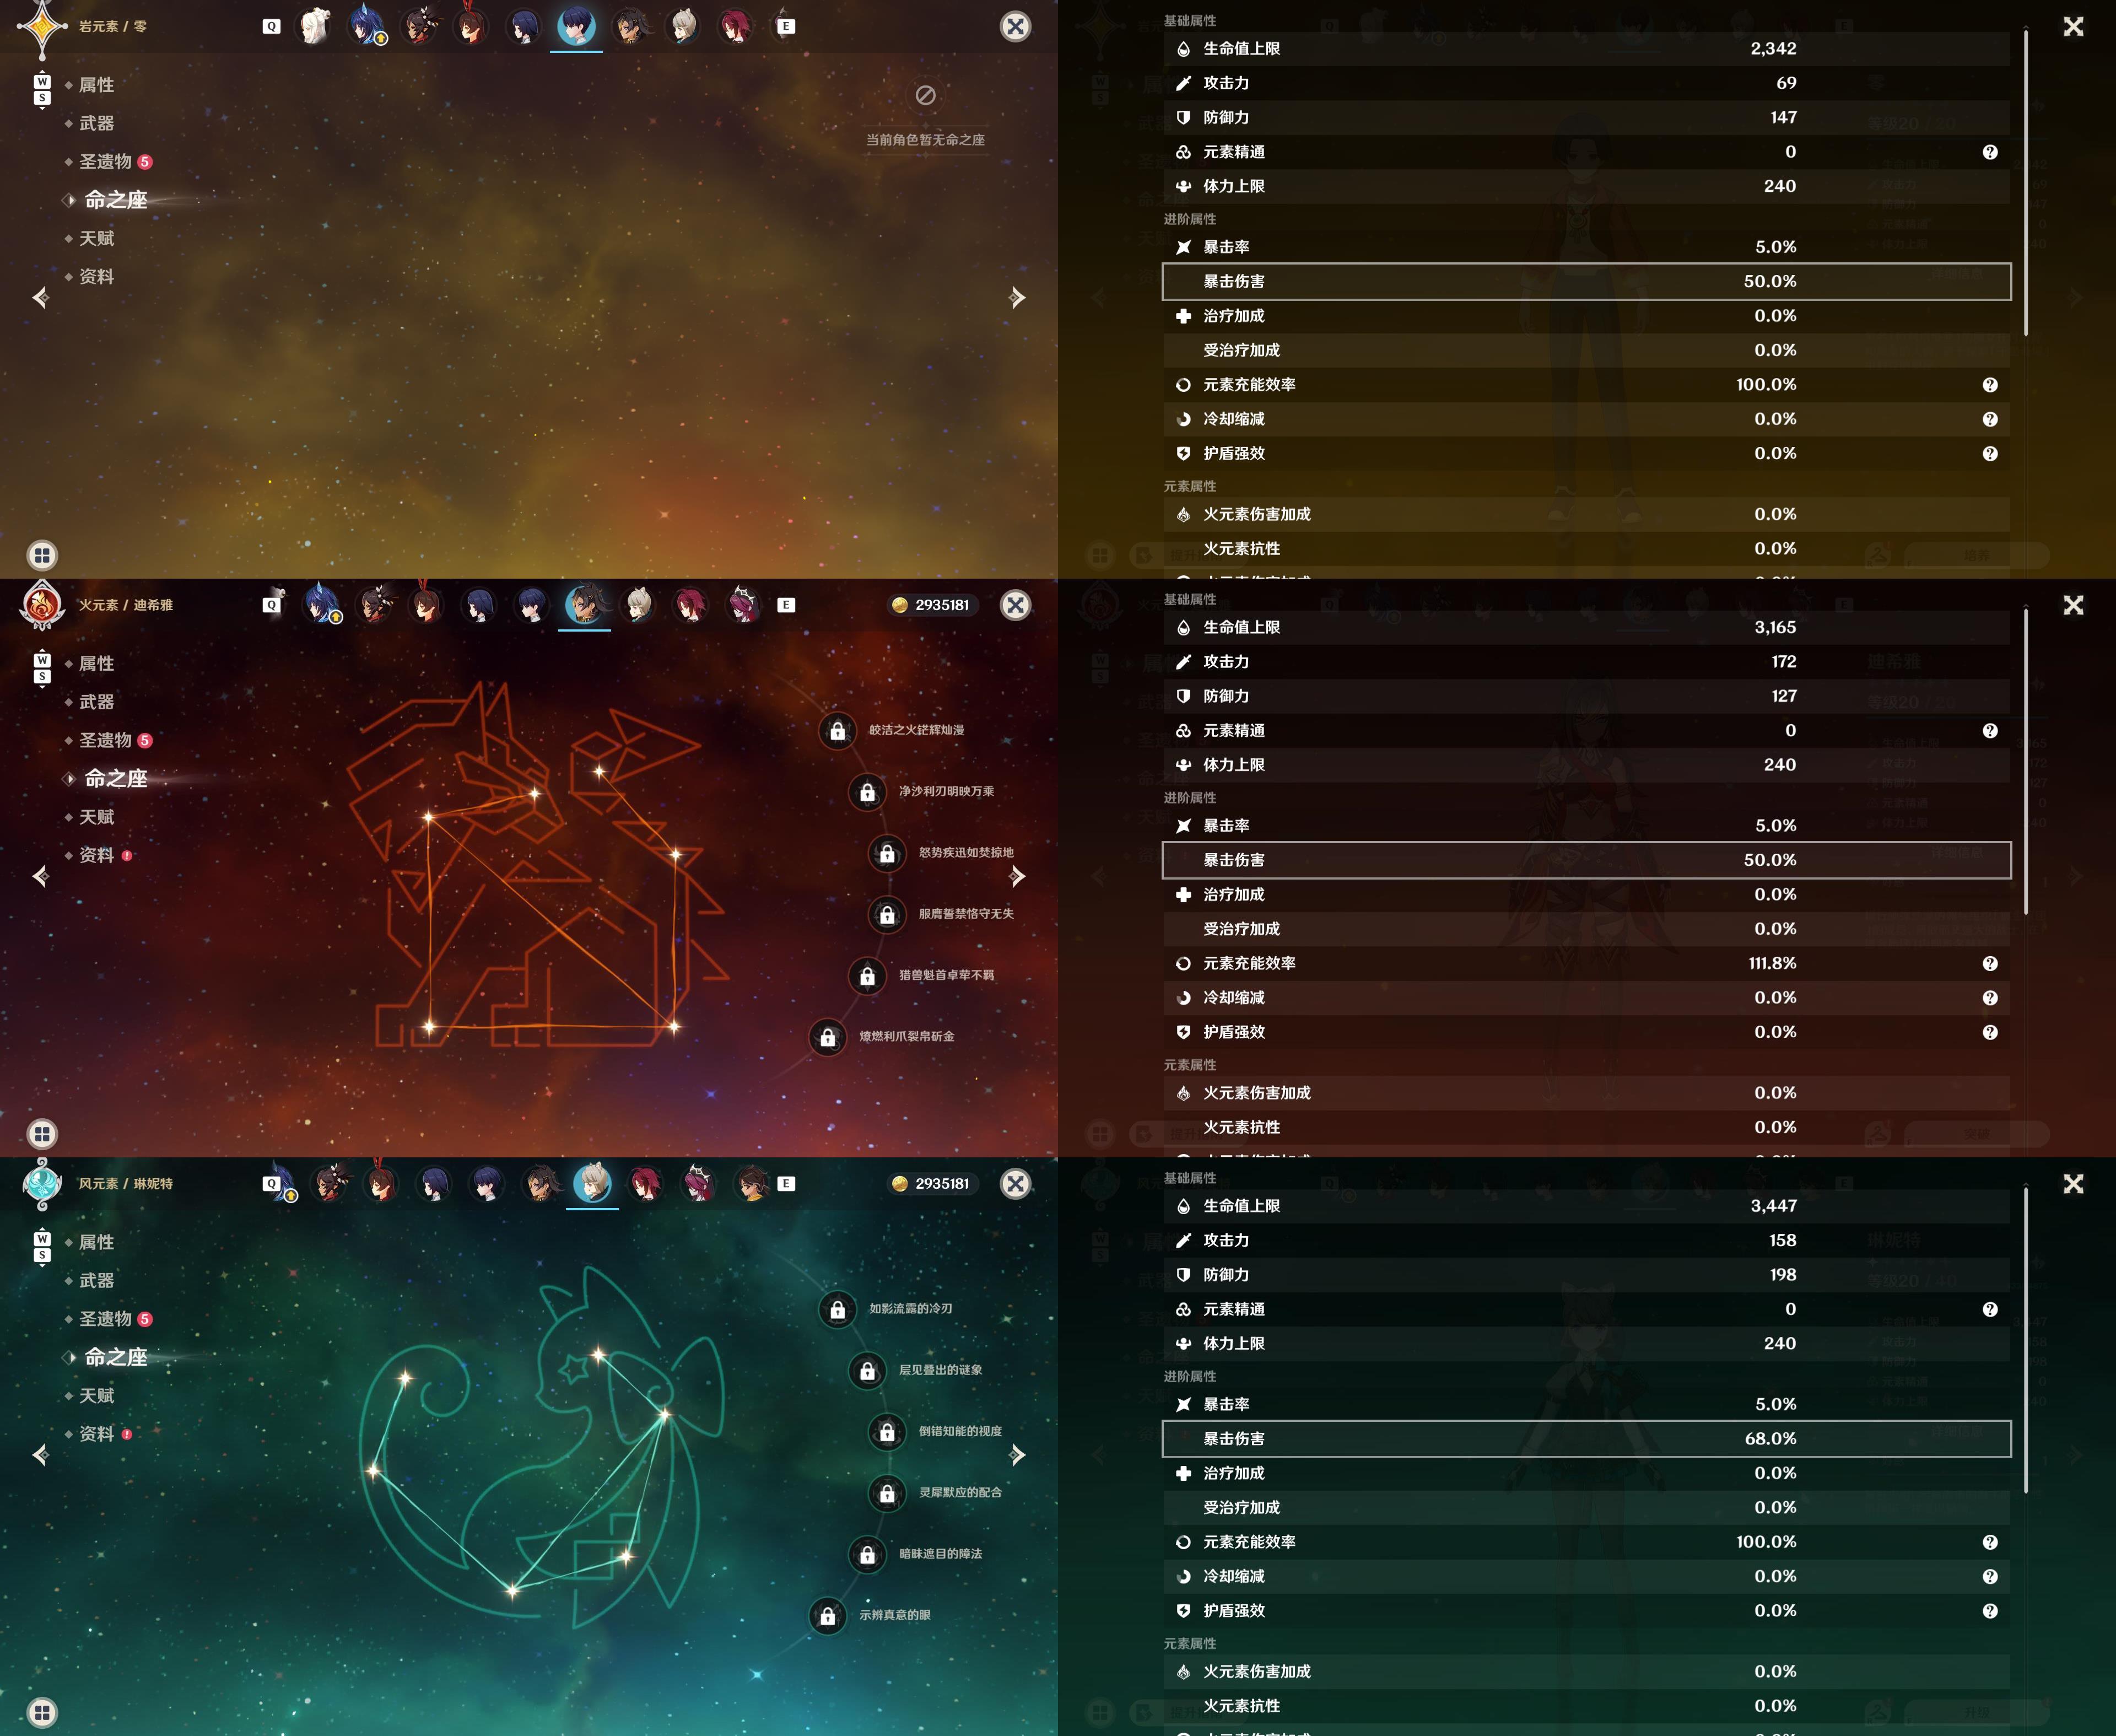Open the 圣遗物 tab in the 琳妮特 screen

pyautogui.click(x=106, y=1319)
